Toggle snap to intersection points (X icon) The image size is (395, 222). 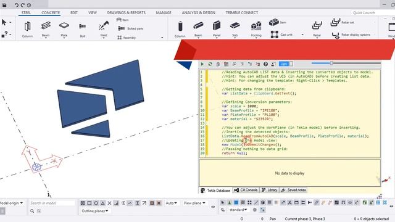pyautogui.click(x=110, y=203)
